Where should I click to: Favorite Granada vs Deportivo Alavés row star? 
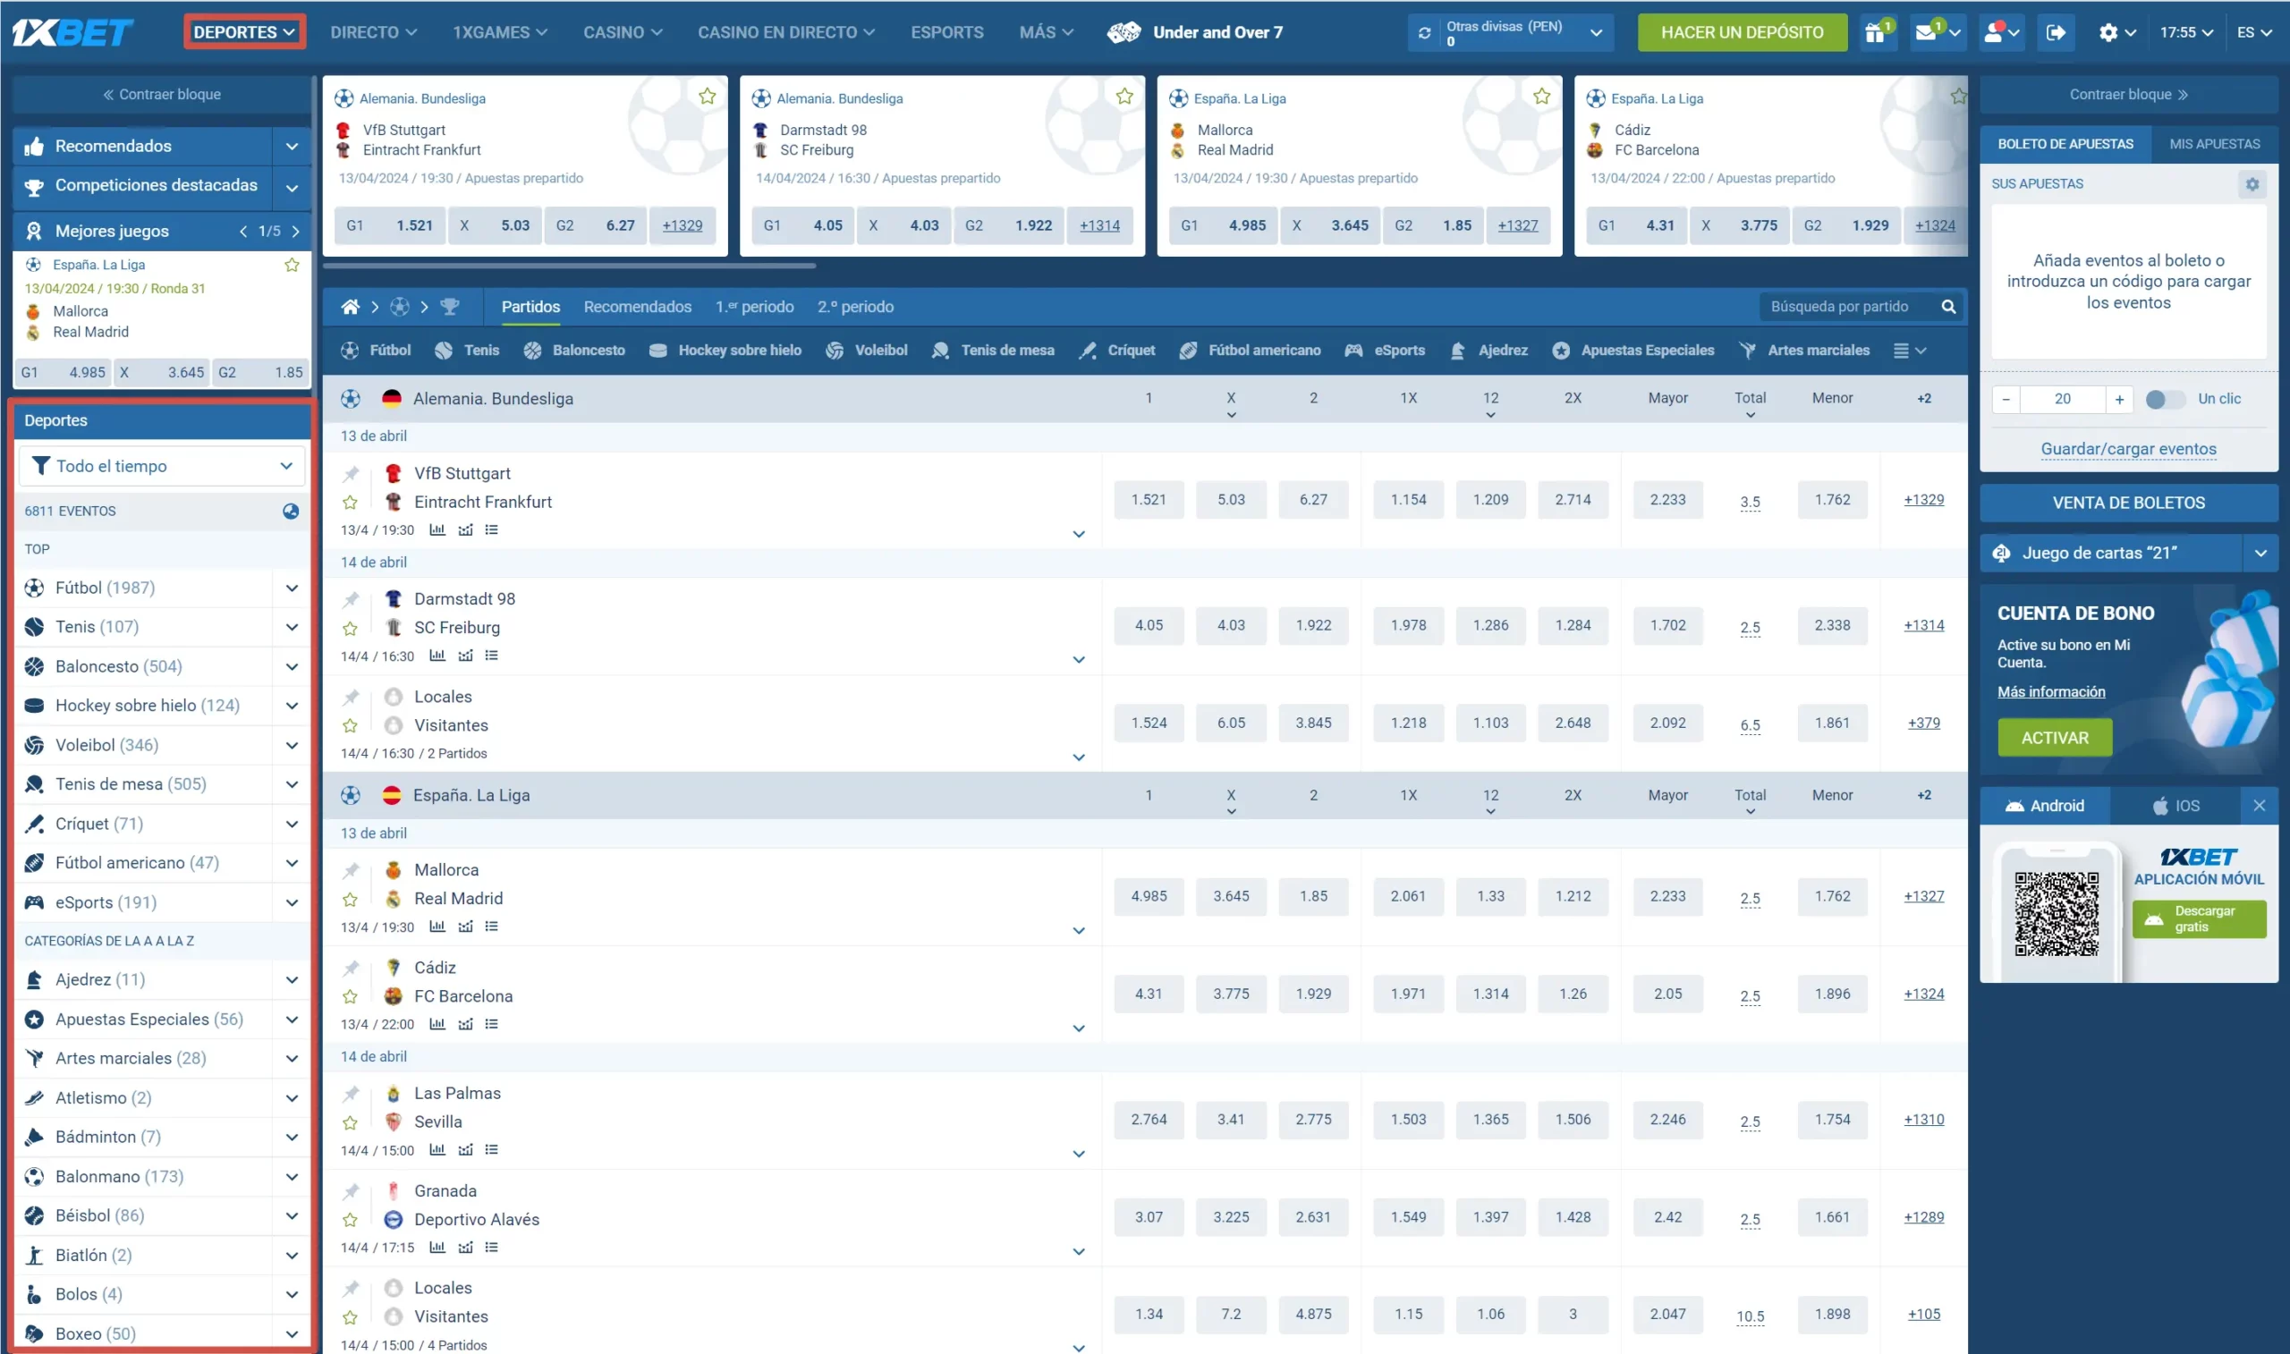pos(351,1220)
